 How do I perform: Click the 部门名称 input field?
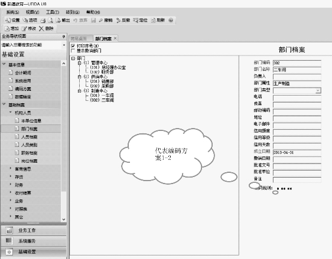297,70
